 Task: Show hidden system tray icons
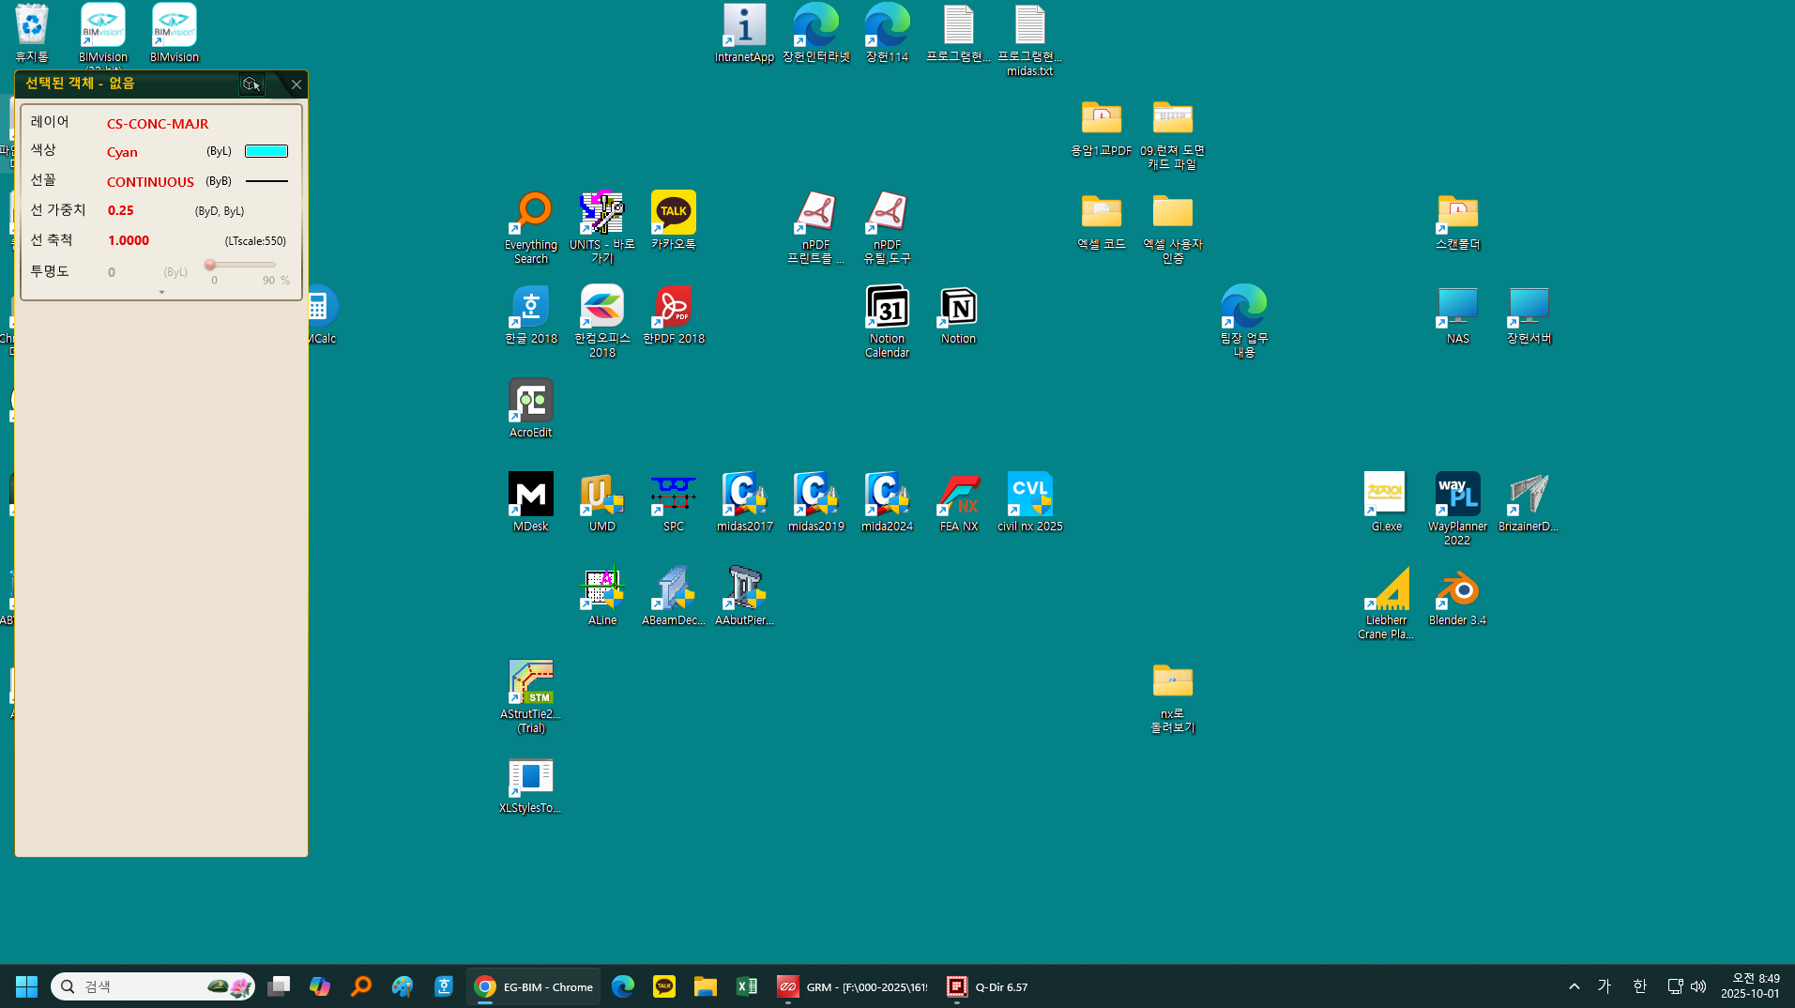(1574, 986)
